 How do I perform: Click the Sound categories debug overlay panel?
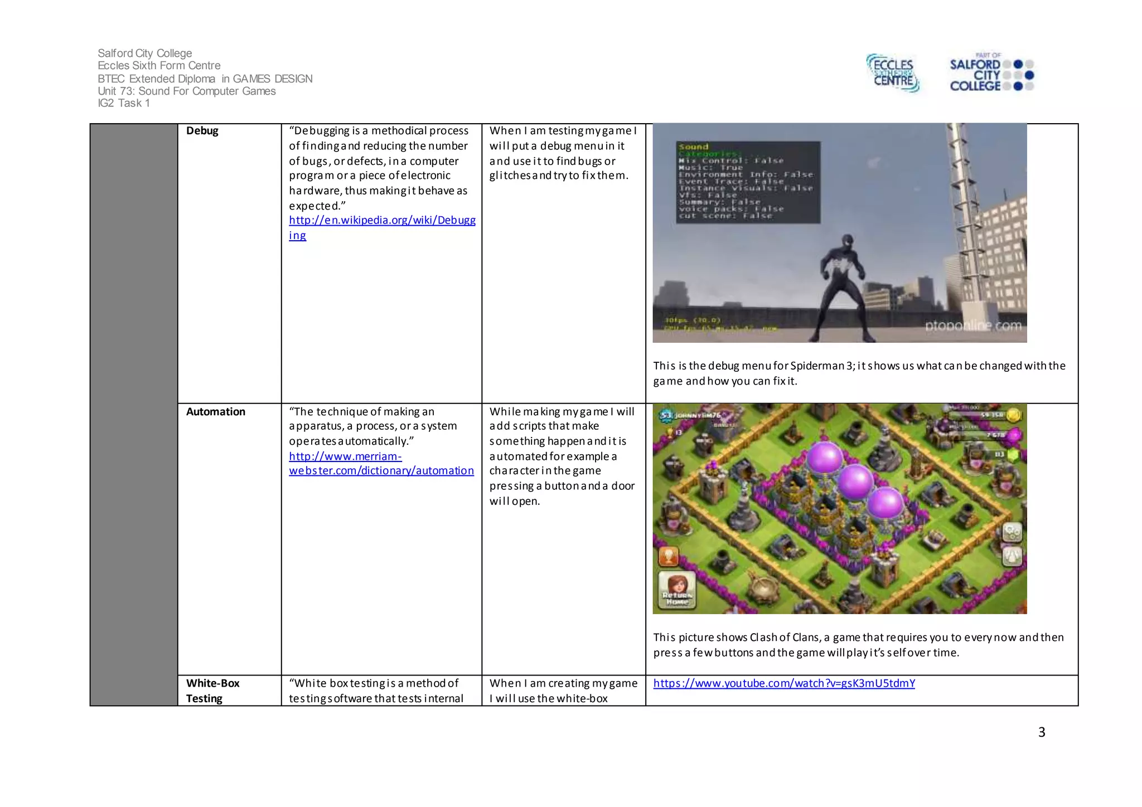click(747, 182)
